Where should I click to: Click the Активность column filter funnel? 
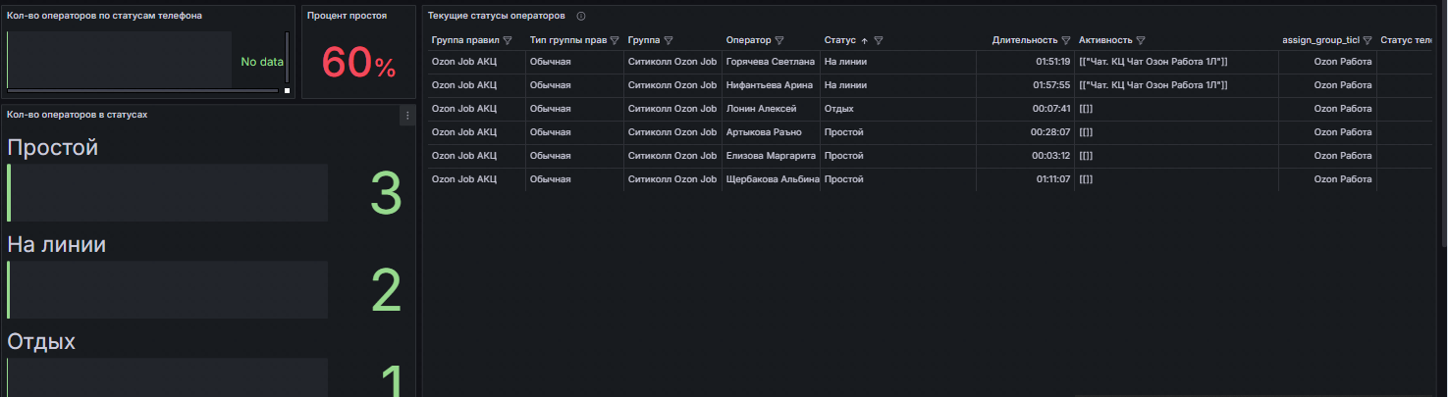(x=1141, y=41)
